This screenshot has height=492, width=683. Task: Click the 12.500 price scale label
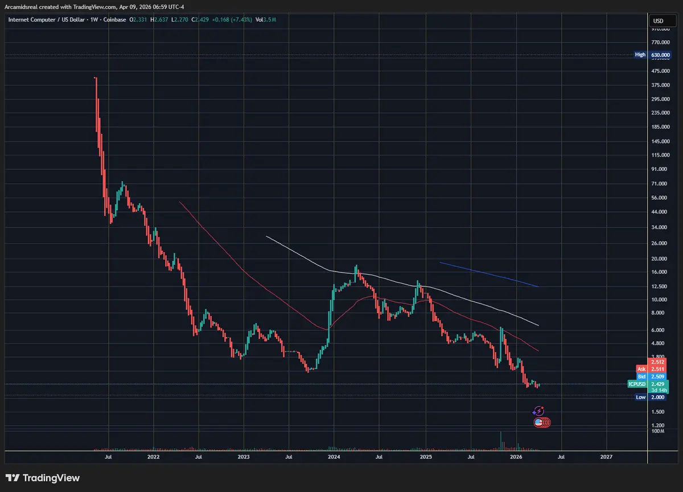(x=660, y=286)
